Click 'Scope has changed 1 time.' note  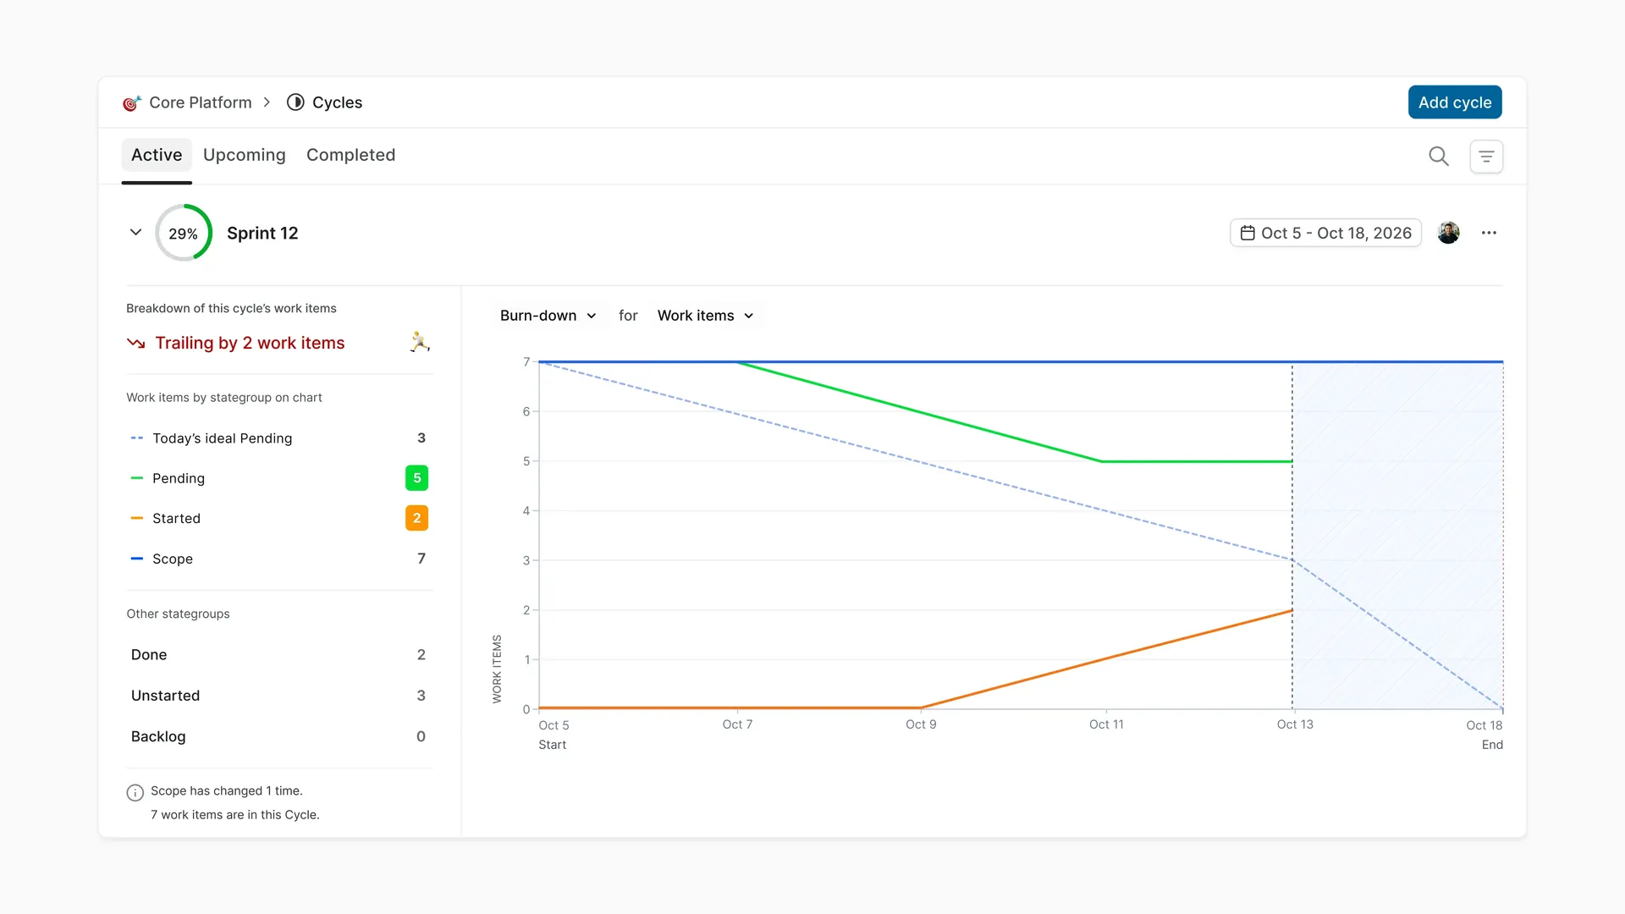pos(226,790)
